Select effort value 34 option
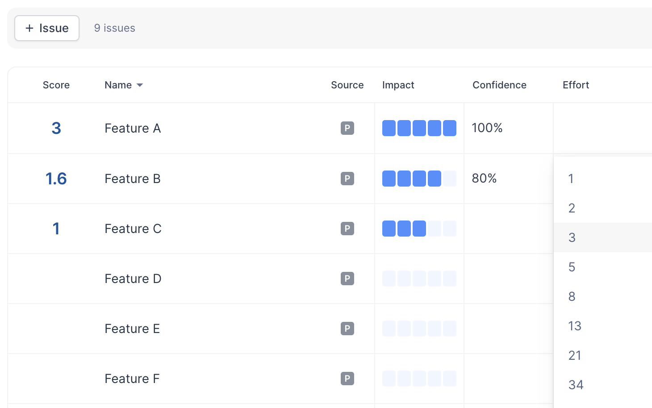This screenshot has height=408, width=652. pyautogui.click(x=576, y=385)
